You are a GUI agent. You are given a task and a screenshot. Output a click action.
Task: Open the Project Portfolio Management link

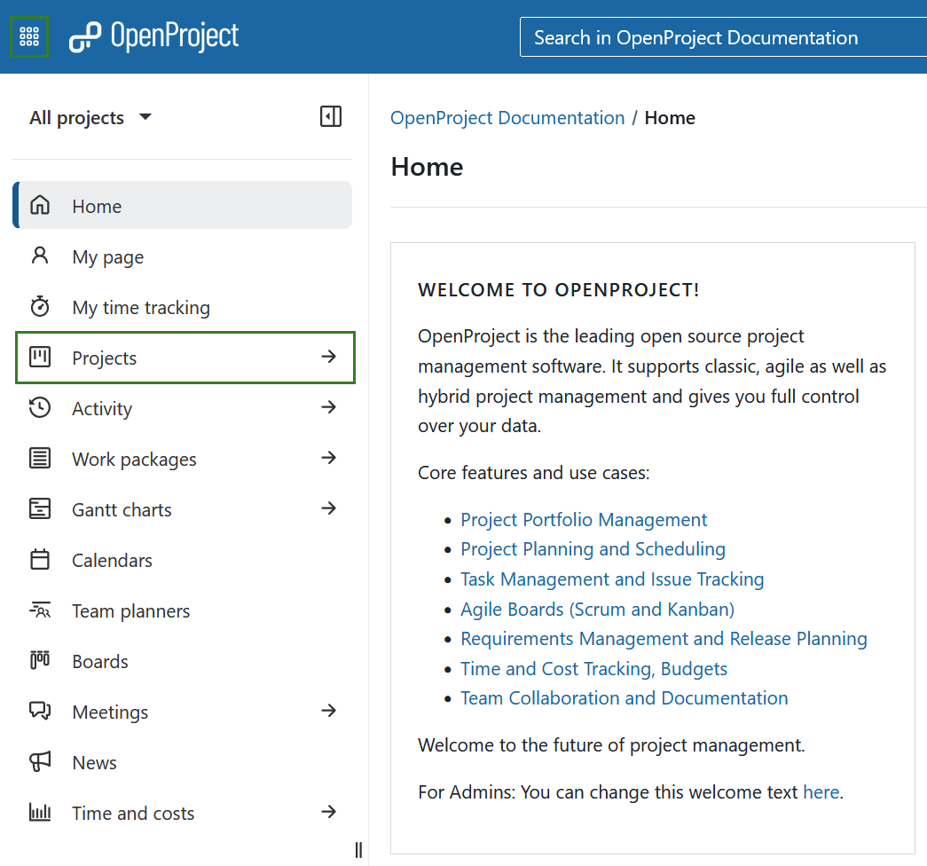coord(583,519)
